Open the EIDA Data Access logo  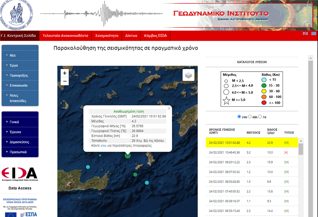pos(20,174)
